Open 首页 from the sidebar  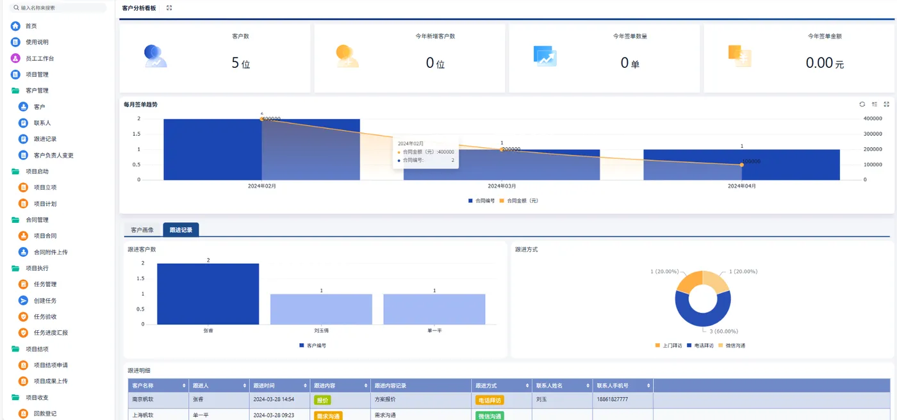click(x=31, y=26)
